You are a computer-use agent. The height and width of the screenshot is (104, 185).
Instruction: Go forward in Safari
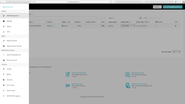(4, 2)
